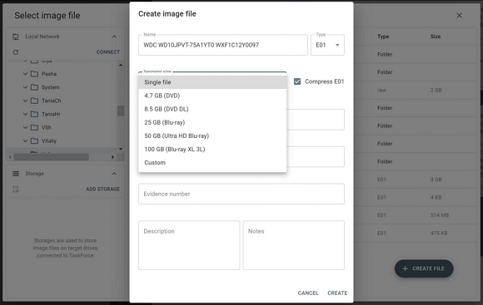Expand the Vitaliy folder tree node
The height and width of the screenshot is (305, 483).
click(25, 140)
